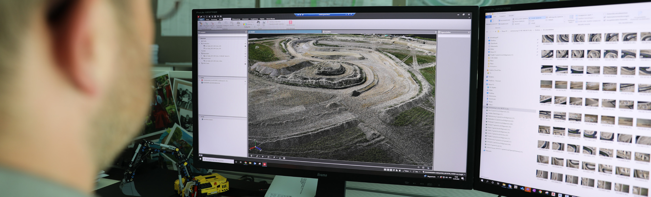
Task: Open Outlook from the left monitor taskbar
Action: point(255,163)
